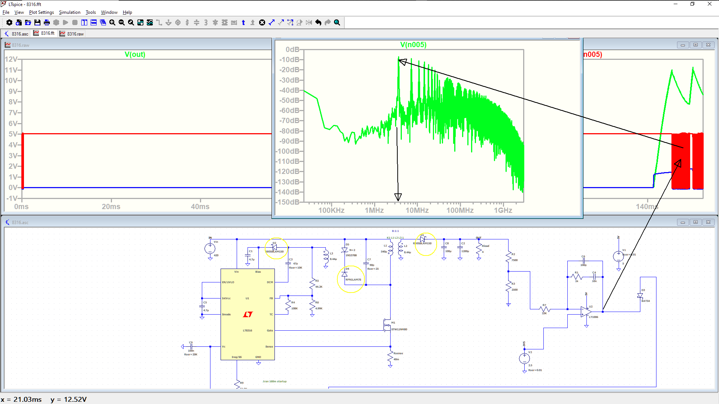Viewport: 719px width, 404px height.
Task: Click the 8316.asc window title
Action: point(20,222)
